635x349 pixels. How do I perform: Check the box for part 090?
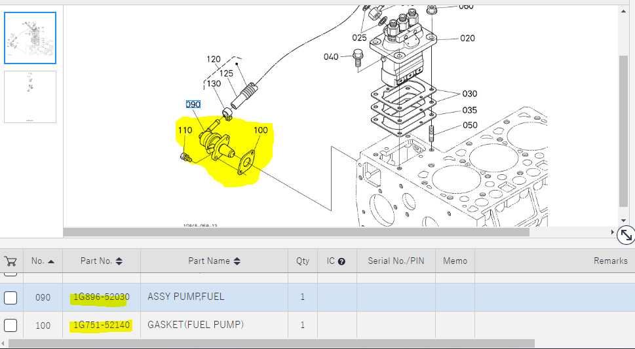(x=10, y=298)
